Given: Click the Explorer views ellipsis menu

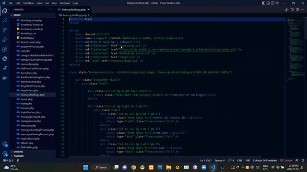Looking at the screenshot, I should 51,10.
